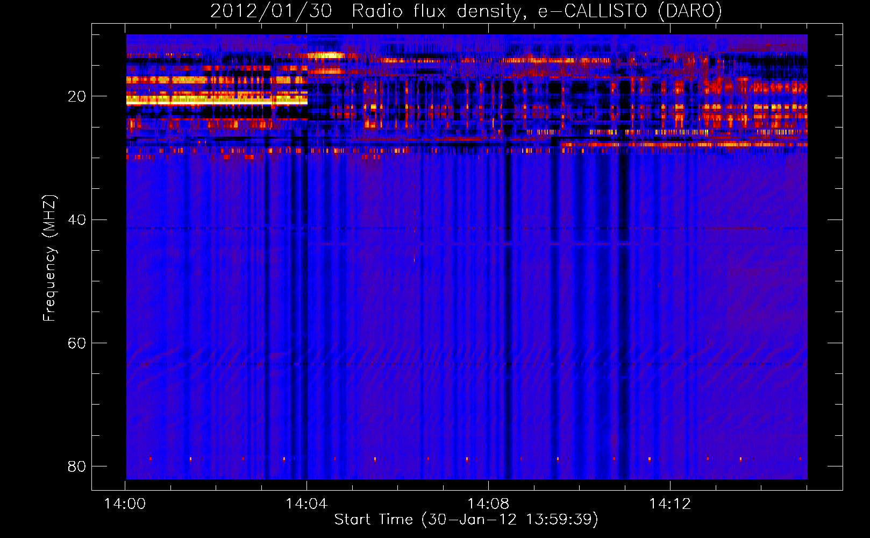Click the 14:00 time tick label
Image resolution: width=870 pixels, height=538 pixels.
tap(125, 504)
